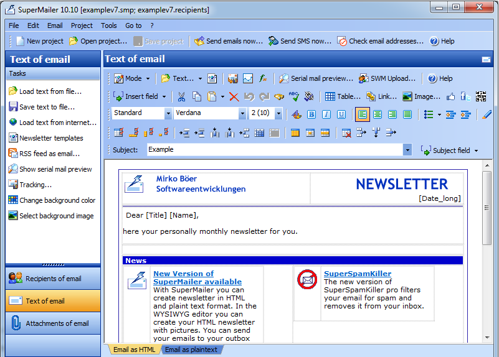Click the Redo arrow icon
Viewport: 499px width, 357px height.
tap(264, 96)
